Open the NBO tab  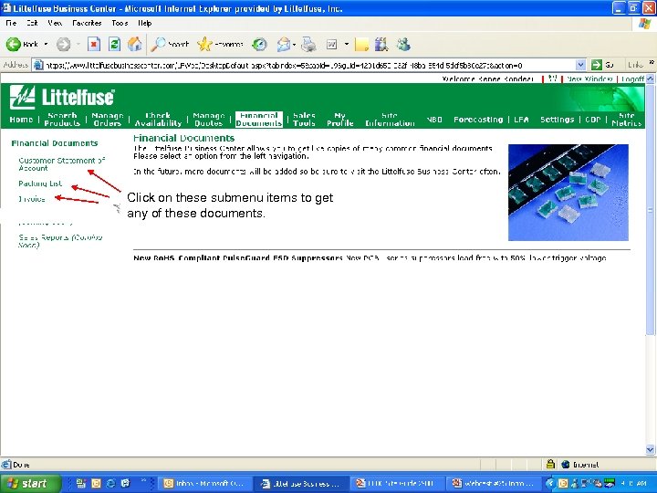434,120
